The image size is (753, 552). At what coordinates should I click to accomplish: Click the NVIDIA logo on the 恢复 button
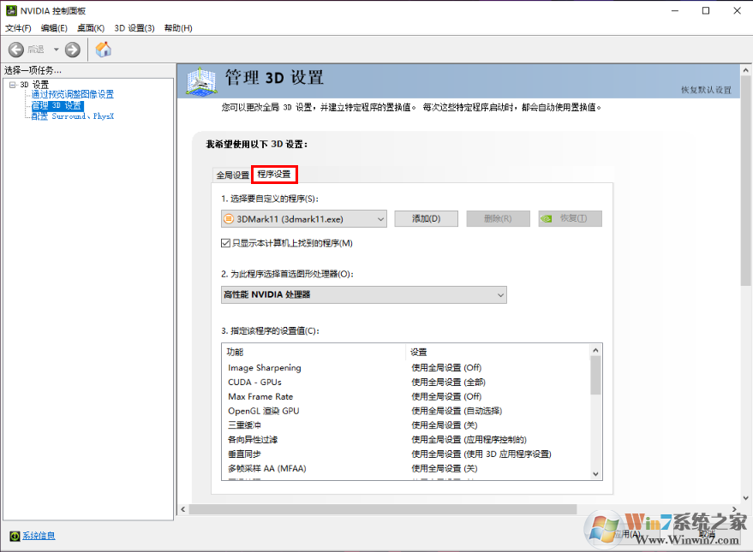tap(546, 219)
